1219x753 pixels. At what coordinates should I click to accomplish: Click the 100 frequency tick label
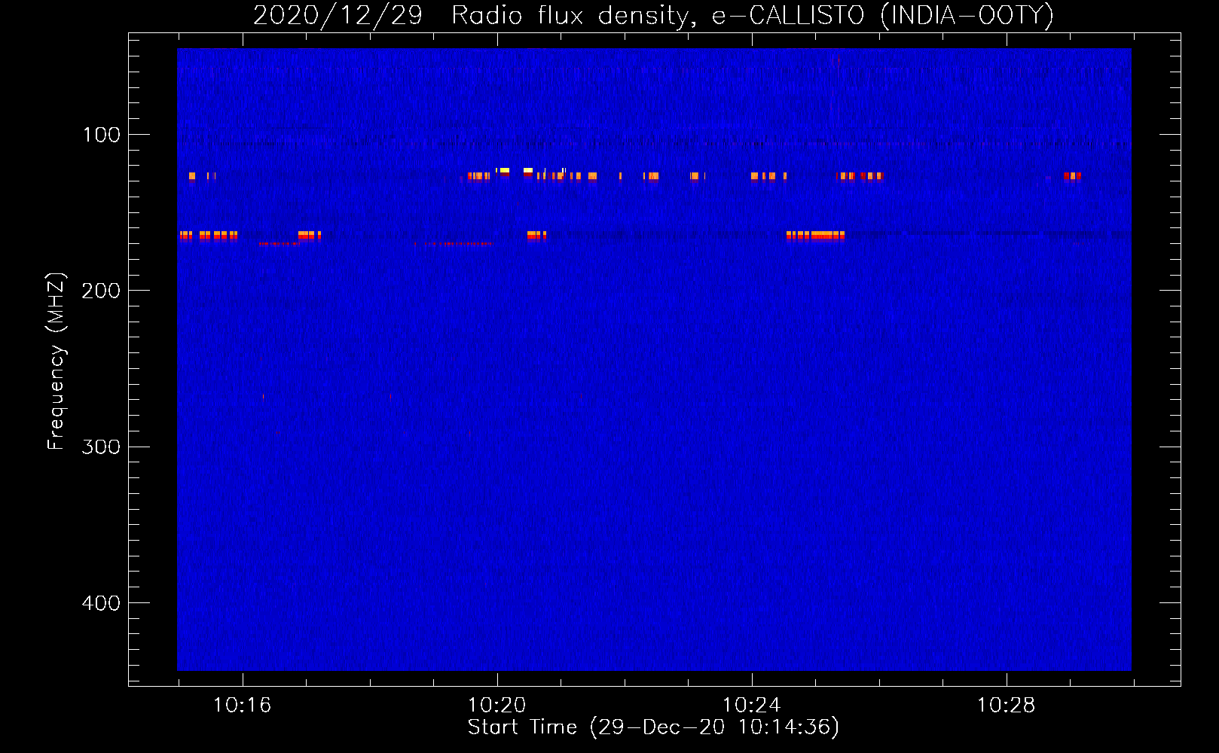102,135
